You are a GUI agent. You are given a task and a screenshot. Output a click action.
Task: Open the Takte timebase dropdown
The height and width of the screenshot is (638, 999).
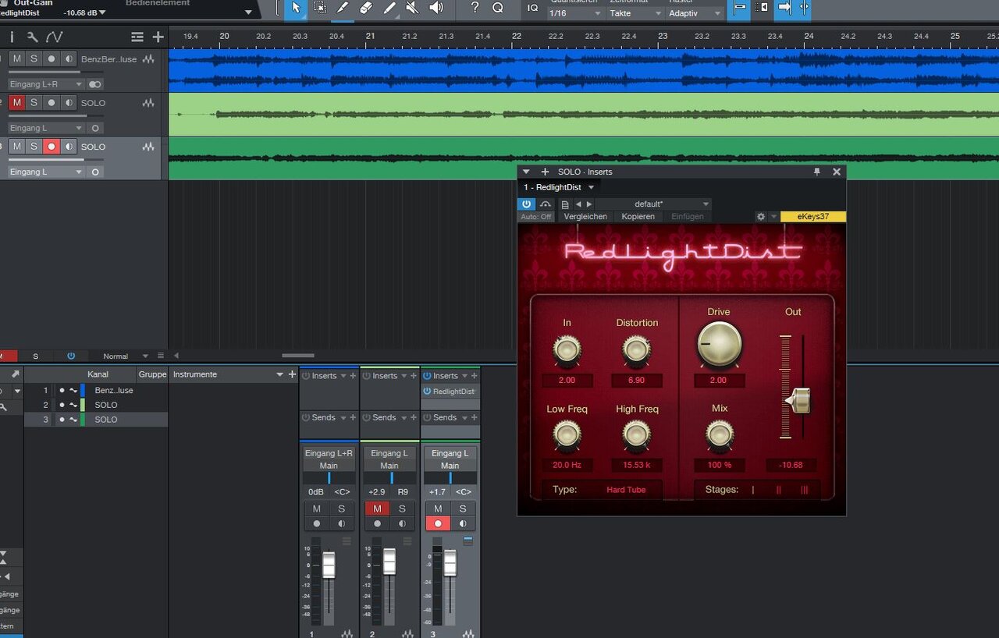coord(637,13)
